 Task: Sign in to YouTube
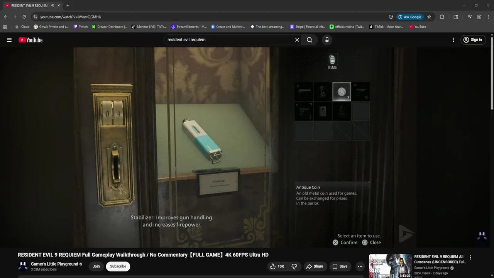(473, 40)
